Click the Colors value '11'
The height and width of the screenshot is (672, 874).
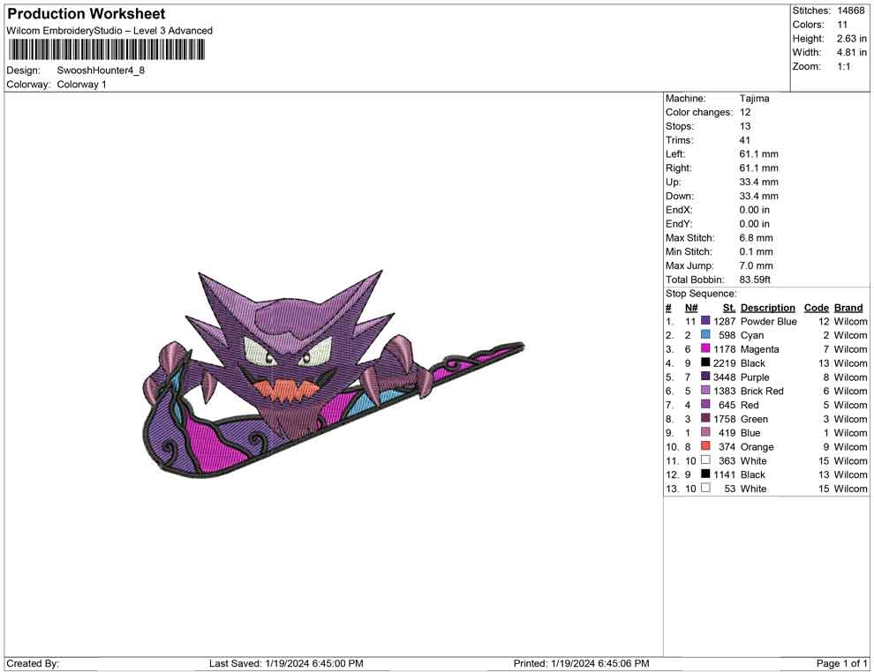click(x=842, y=25)
